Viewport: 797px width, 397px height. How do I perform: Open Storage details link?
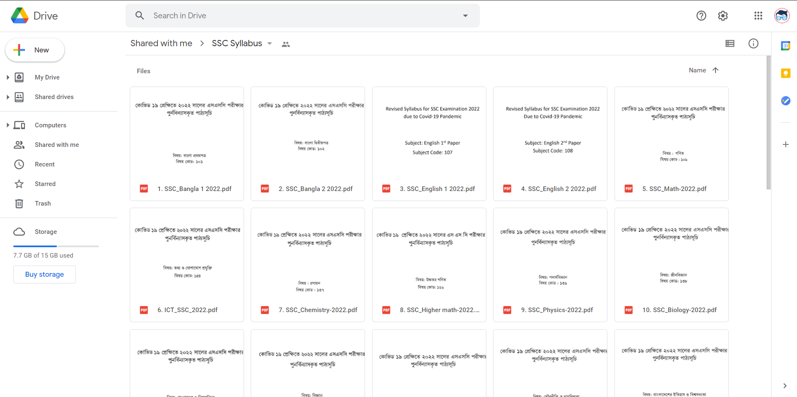pyautogui.click(x=46, y=232)
